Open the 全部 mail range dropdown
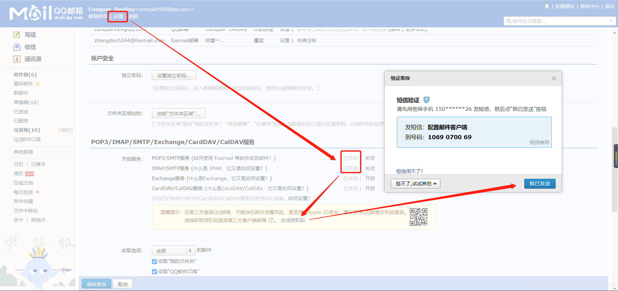Image resolution: width=618 pixels, height=291 pixels. (x=173, y=250)
